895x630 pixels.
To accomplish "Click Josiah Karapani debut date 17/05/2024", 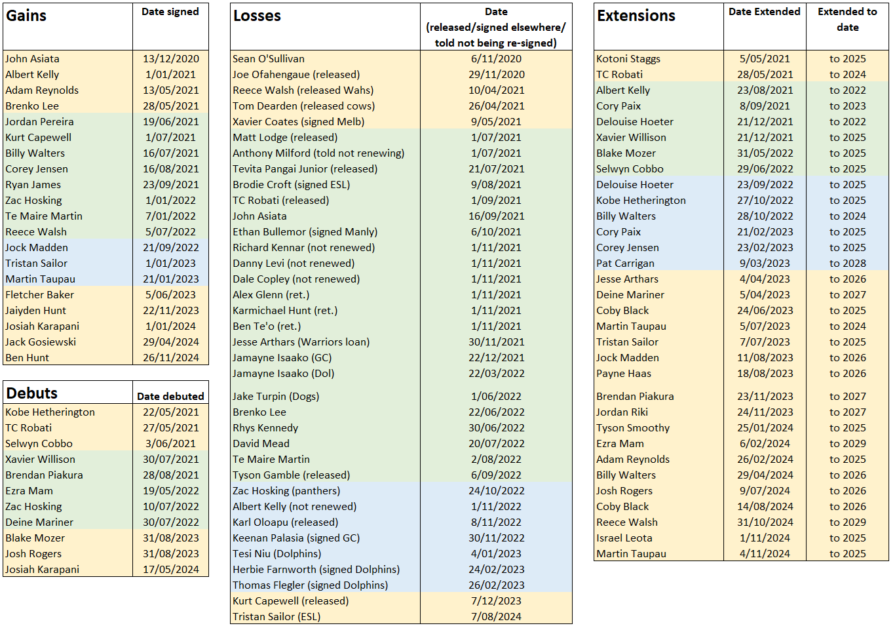I will tap(170, 569).
